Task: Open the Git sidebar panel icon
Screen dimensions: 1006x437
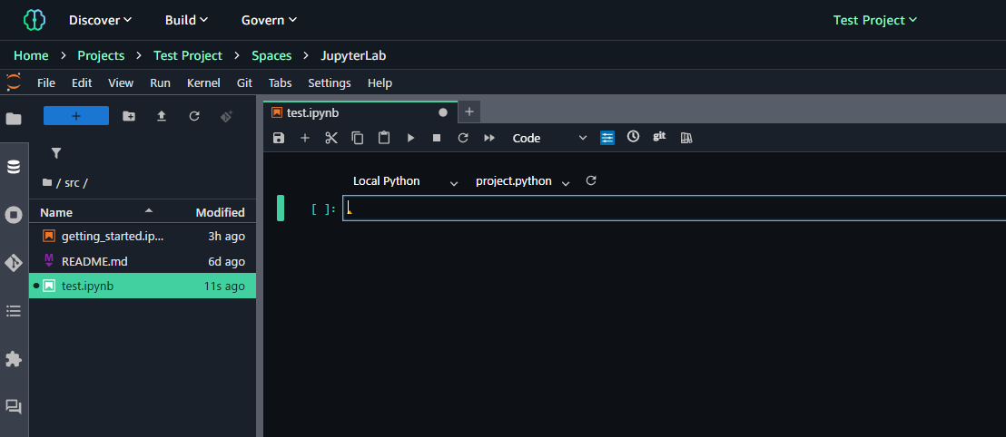Action: coord(14,263)
